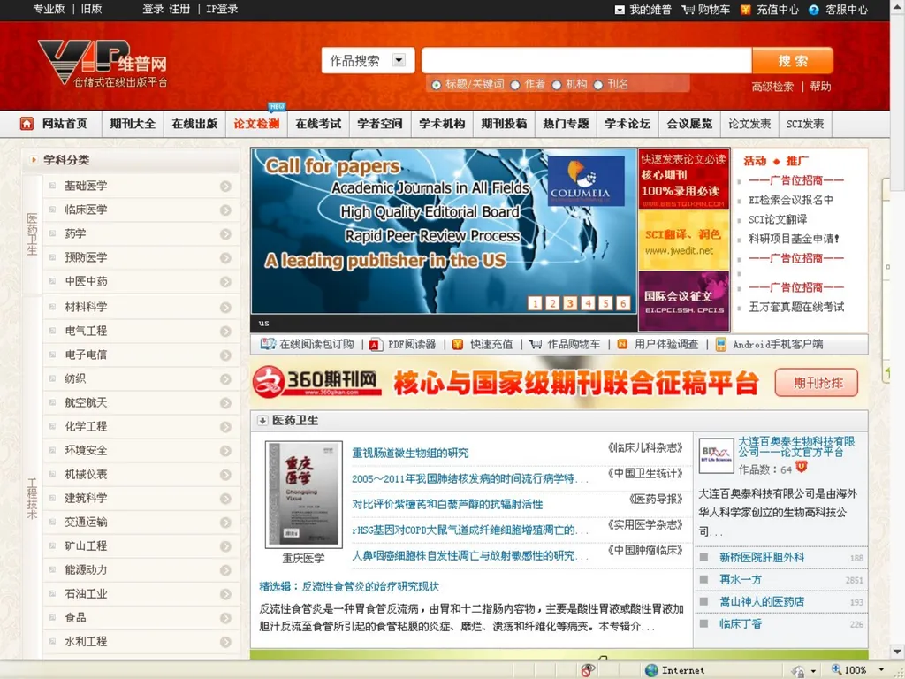Viewport: 905px width, 679px height.
Task: Open the 学者空间 nav tab
Action: pyautogui.click(x=380, y=124)
